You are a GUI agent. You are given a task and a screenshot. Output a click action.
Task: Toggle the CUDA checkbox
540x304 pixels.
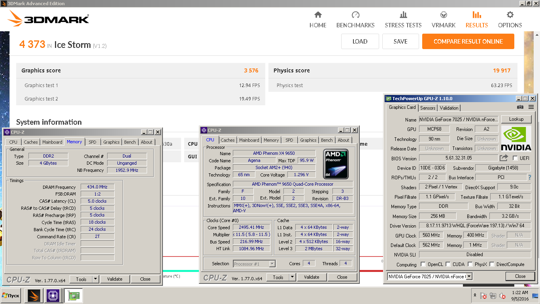448,264
